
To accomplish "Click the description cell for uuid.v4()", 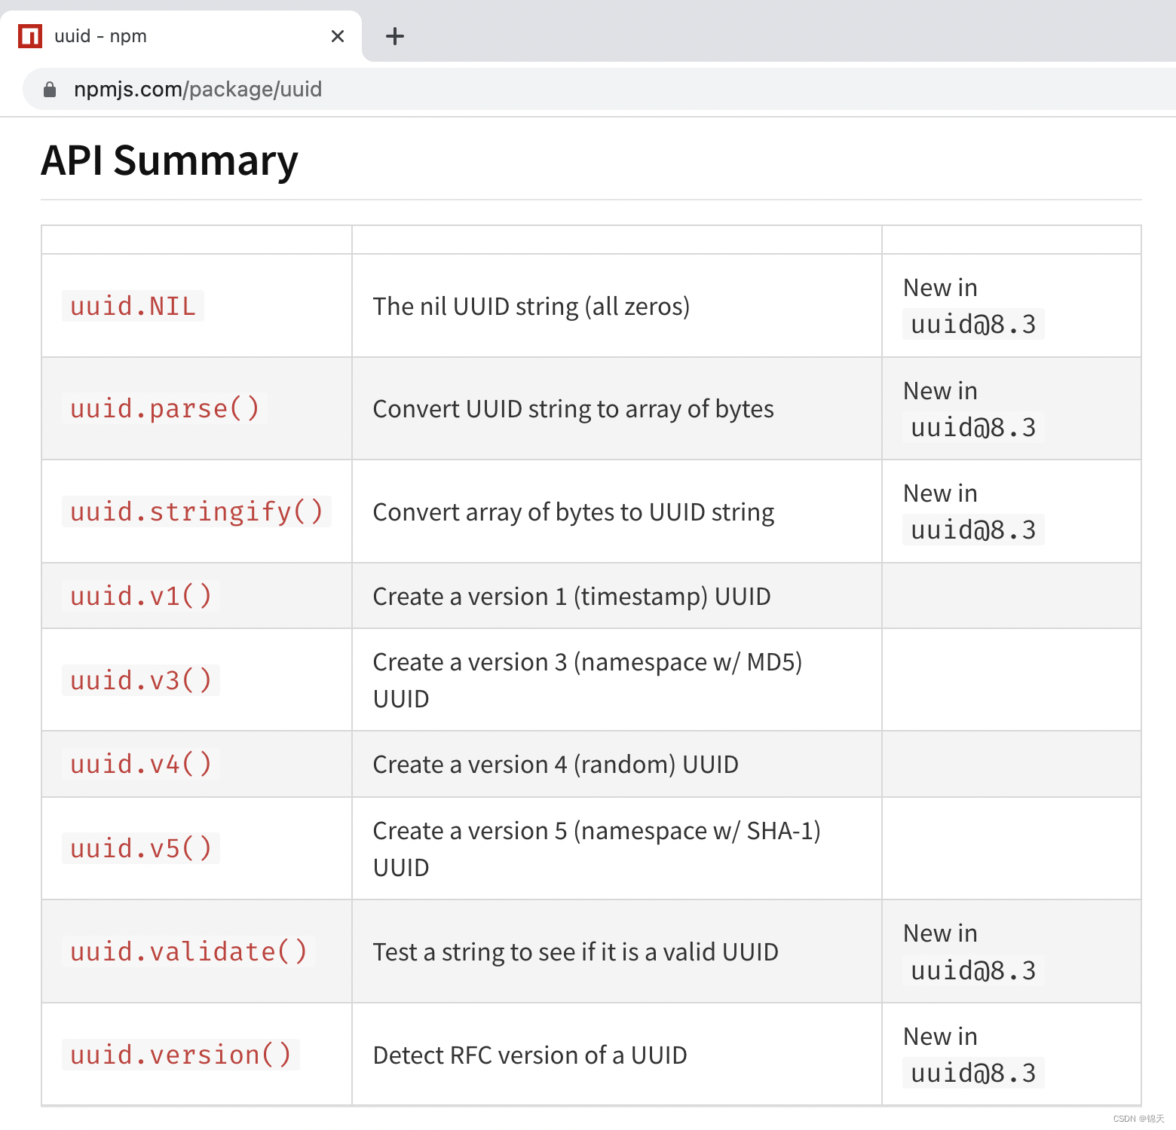I will [555, 763].
